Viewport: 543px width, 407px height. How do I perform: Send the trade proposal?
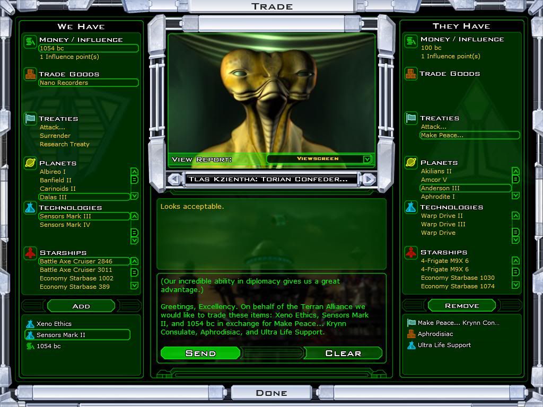200,353
